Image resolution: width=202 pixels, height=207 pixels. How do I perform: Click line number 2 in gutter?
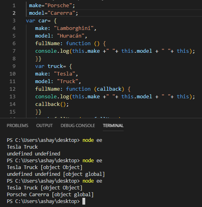click(x=14, y=13)
